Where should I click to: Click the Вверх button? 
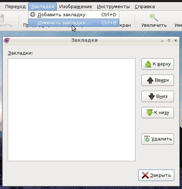tap(158, 80)
